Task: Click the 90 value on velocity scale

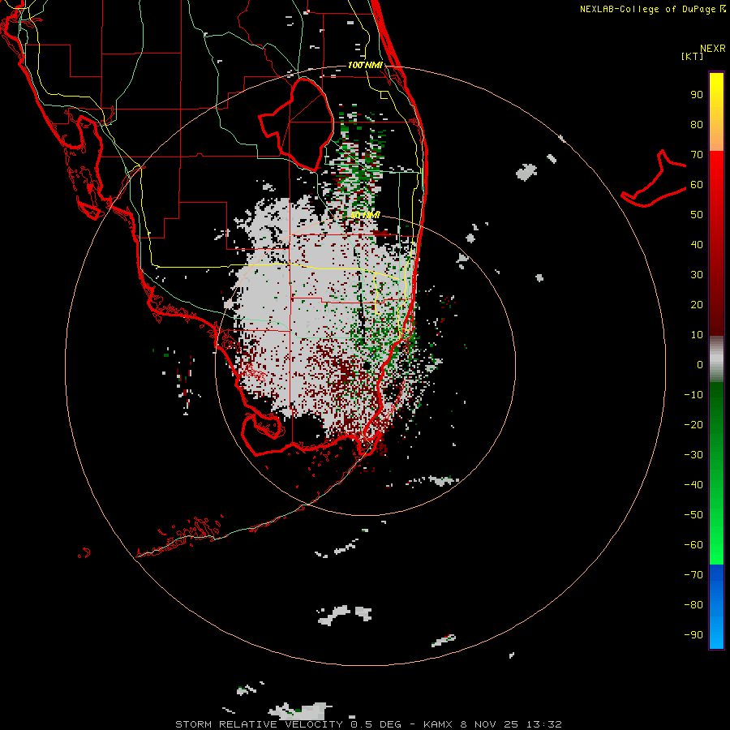Action: click(697, 95)
